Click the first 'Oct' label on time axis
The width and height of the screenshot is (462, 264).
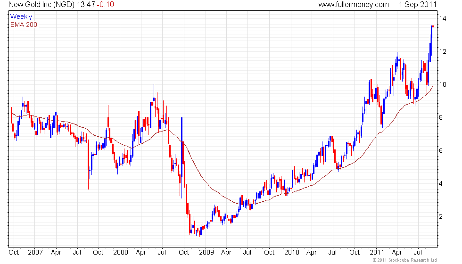(x=14, y=252)
